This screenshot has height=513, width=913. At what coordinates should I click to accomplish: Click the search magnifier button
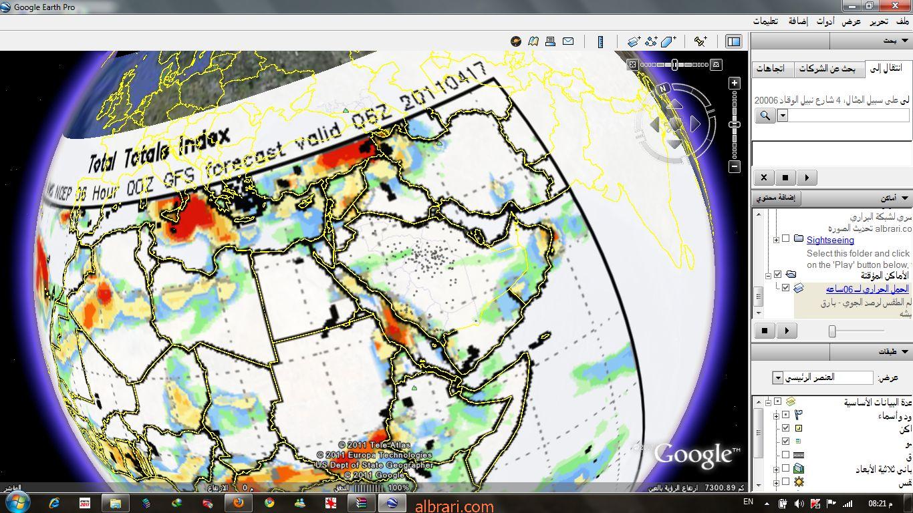point(765,116)
